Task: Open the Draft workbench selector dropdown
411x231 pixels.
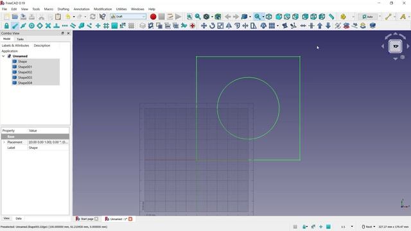Action: point(128,17)
